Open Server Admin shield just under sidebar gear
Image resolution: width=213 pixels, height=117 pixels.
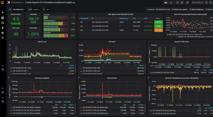(3, 38)
